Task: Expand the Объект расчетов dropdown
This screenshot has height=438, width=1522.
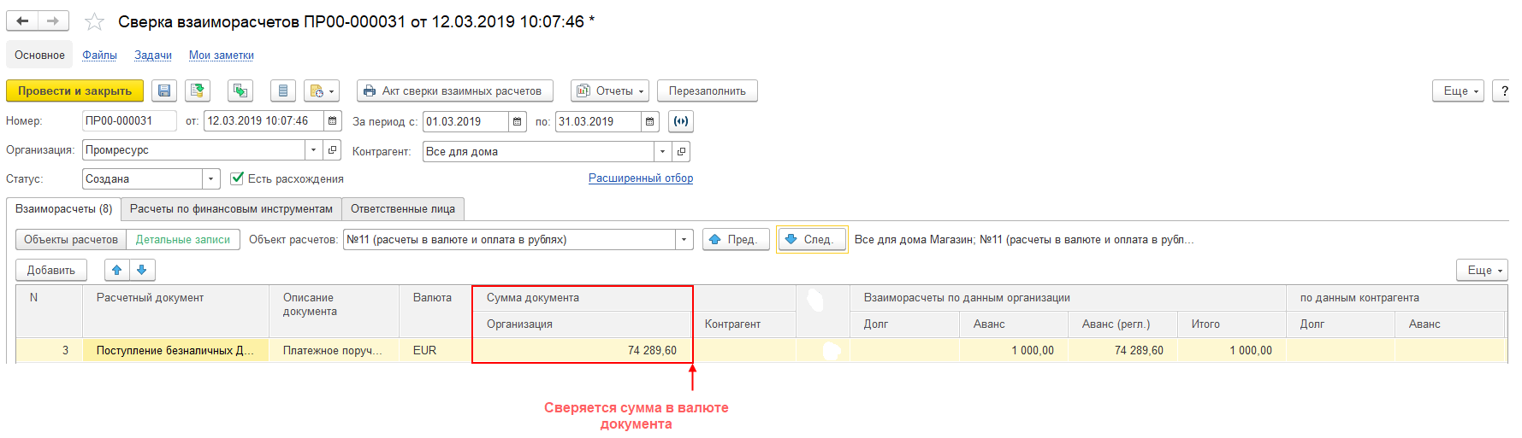Action: (x=684, y=240)
